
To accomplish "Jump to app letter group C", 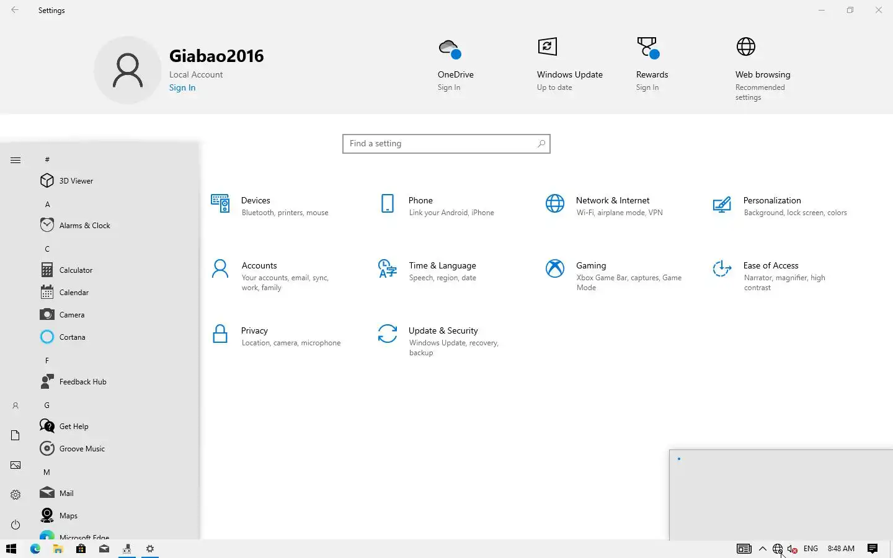I will click(x=47, y=249).
